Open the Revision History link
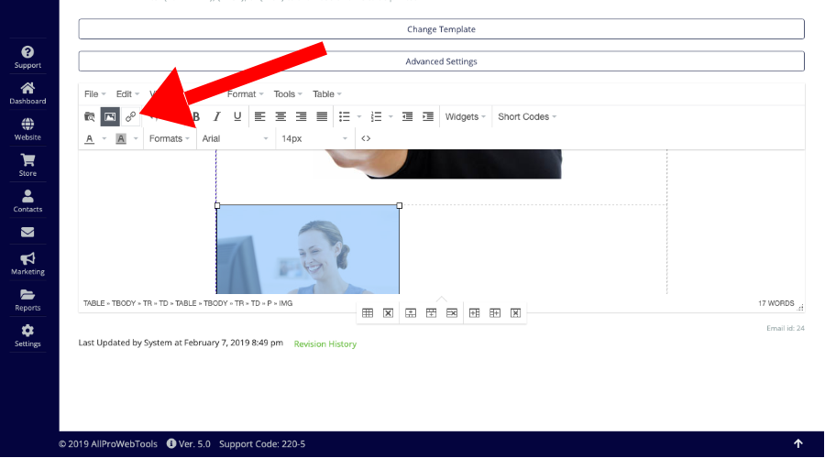This screenshot has width=825, height=458. [324, 343]
